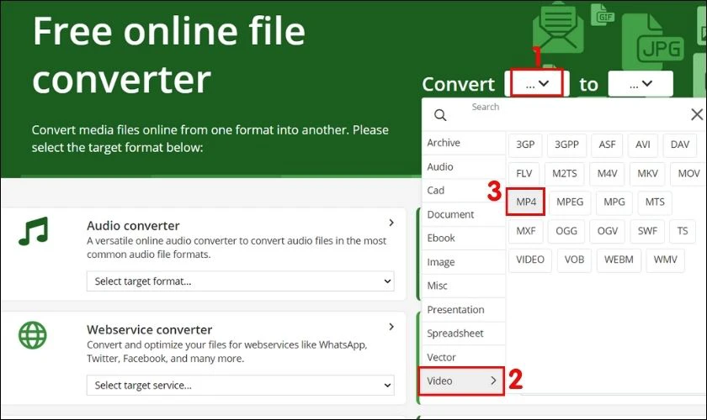The image size is (707, 420).
Task: Choose the MXF format
Action: pyautogui.click(x=526, y=231)
